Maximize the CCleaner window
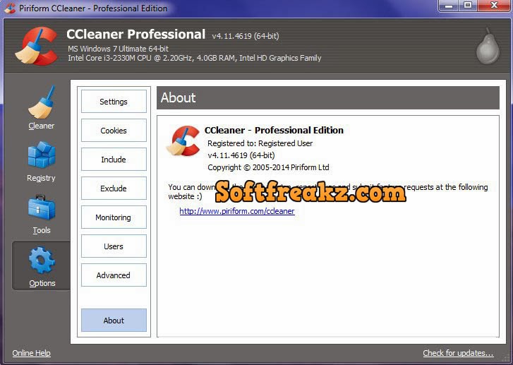 pos(468,6)
